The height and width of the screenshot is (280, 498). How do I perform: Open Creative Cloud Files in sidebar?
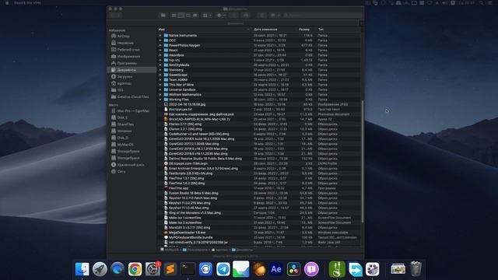click(x=132, y=96)
